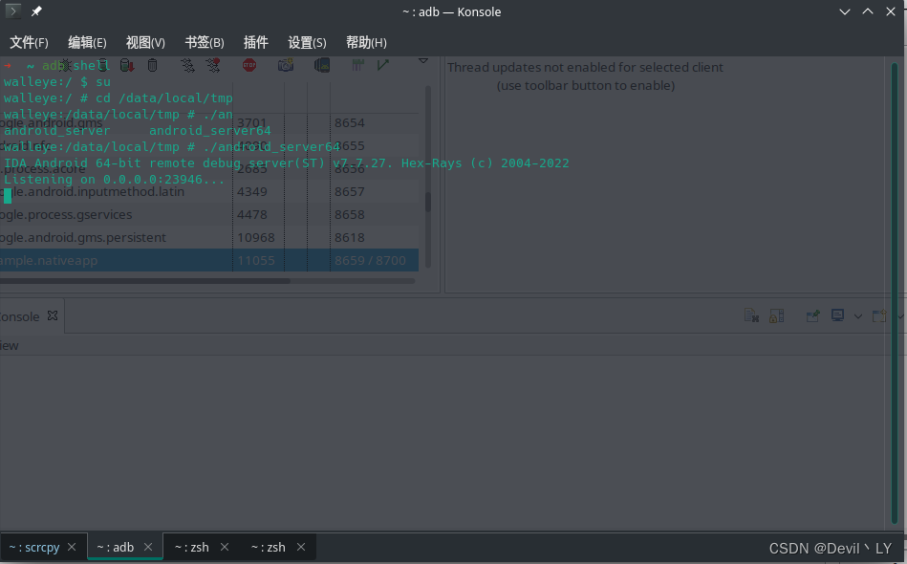Open the 插件 menu

point(256,42)
